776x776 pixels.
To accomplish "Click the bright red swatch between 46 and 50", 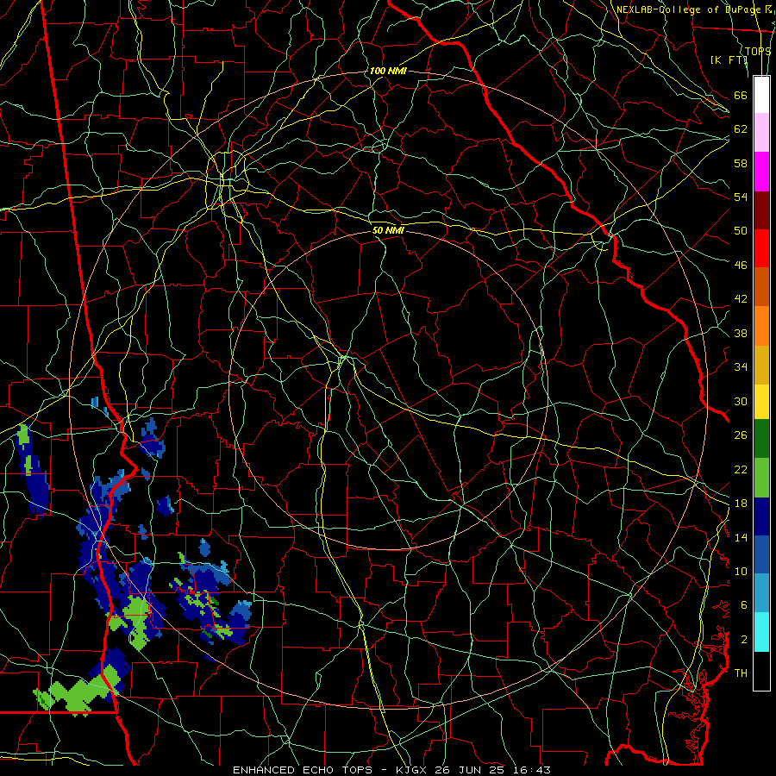I will click(x=761, y=248).
